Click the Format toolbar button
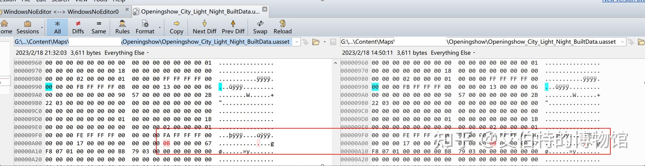645x166 pixels. (145, 27)
